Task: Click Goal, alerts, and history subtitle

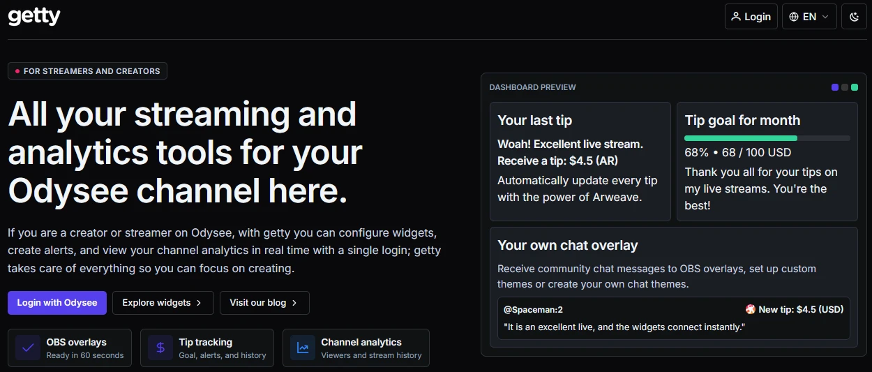Action: [x=222, y=355]
